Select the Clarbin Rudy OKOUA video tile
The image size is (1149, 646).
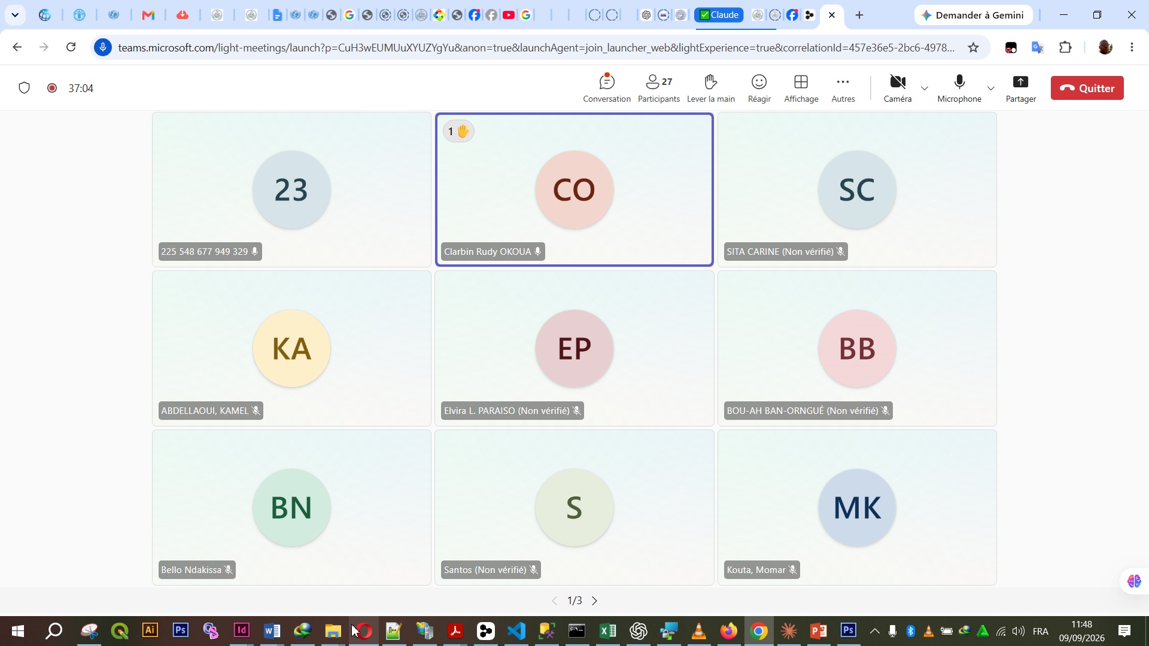pyautogui.click(x=574, y=189)
